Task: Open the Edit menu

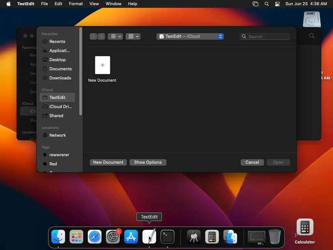Action: click(x=58, y=4)
